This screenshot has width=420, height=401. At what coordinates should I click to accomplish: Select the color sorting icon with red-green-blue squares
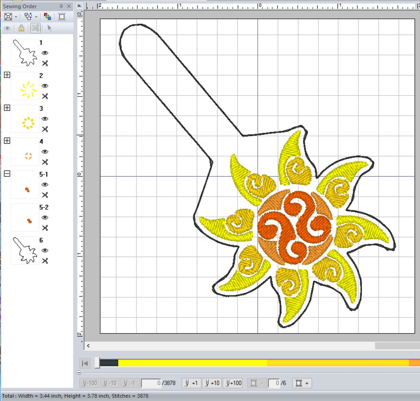[48, 16]
